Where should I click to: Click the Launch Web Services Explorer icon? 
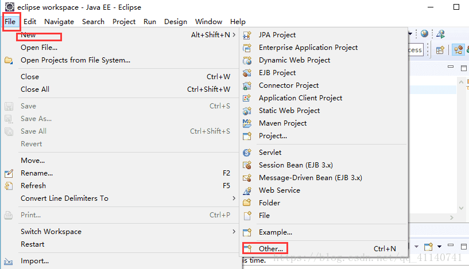[x=440, y=34]
